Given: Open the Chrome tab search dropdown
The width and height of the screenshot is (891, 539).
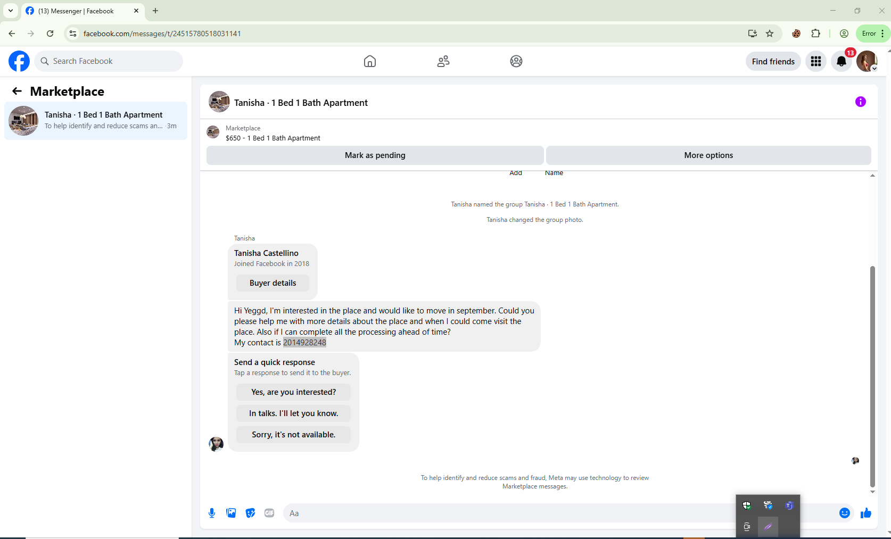Looking at the screenshot, I should pos(11,11).
